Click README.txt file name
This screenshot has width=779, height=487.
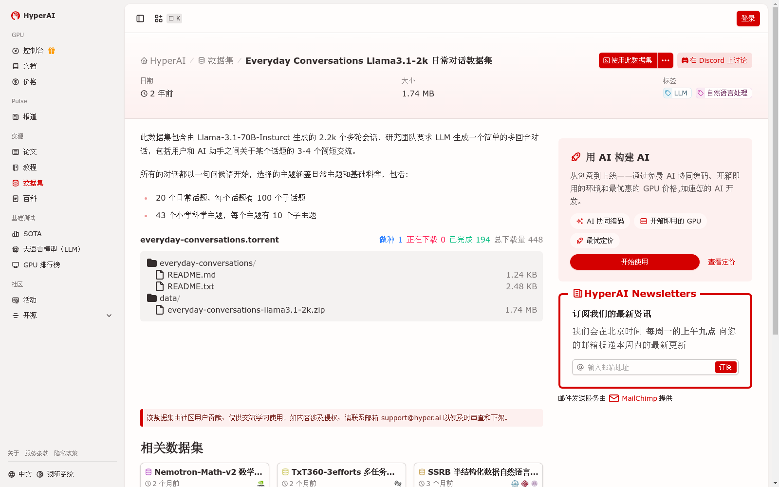191,286
